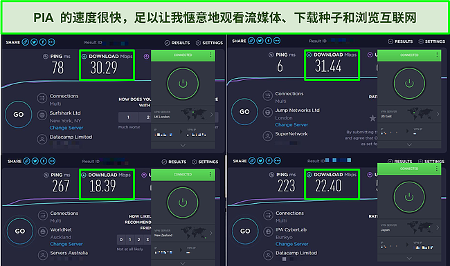Click user icon beside SuperNetwork
Image resolution: width=450 pixels, height=266 pixels.
click(x=268, y=135)
